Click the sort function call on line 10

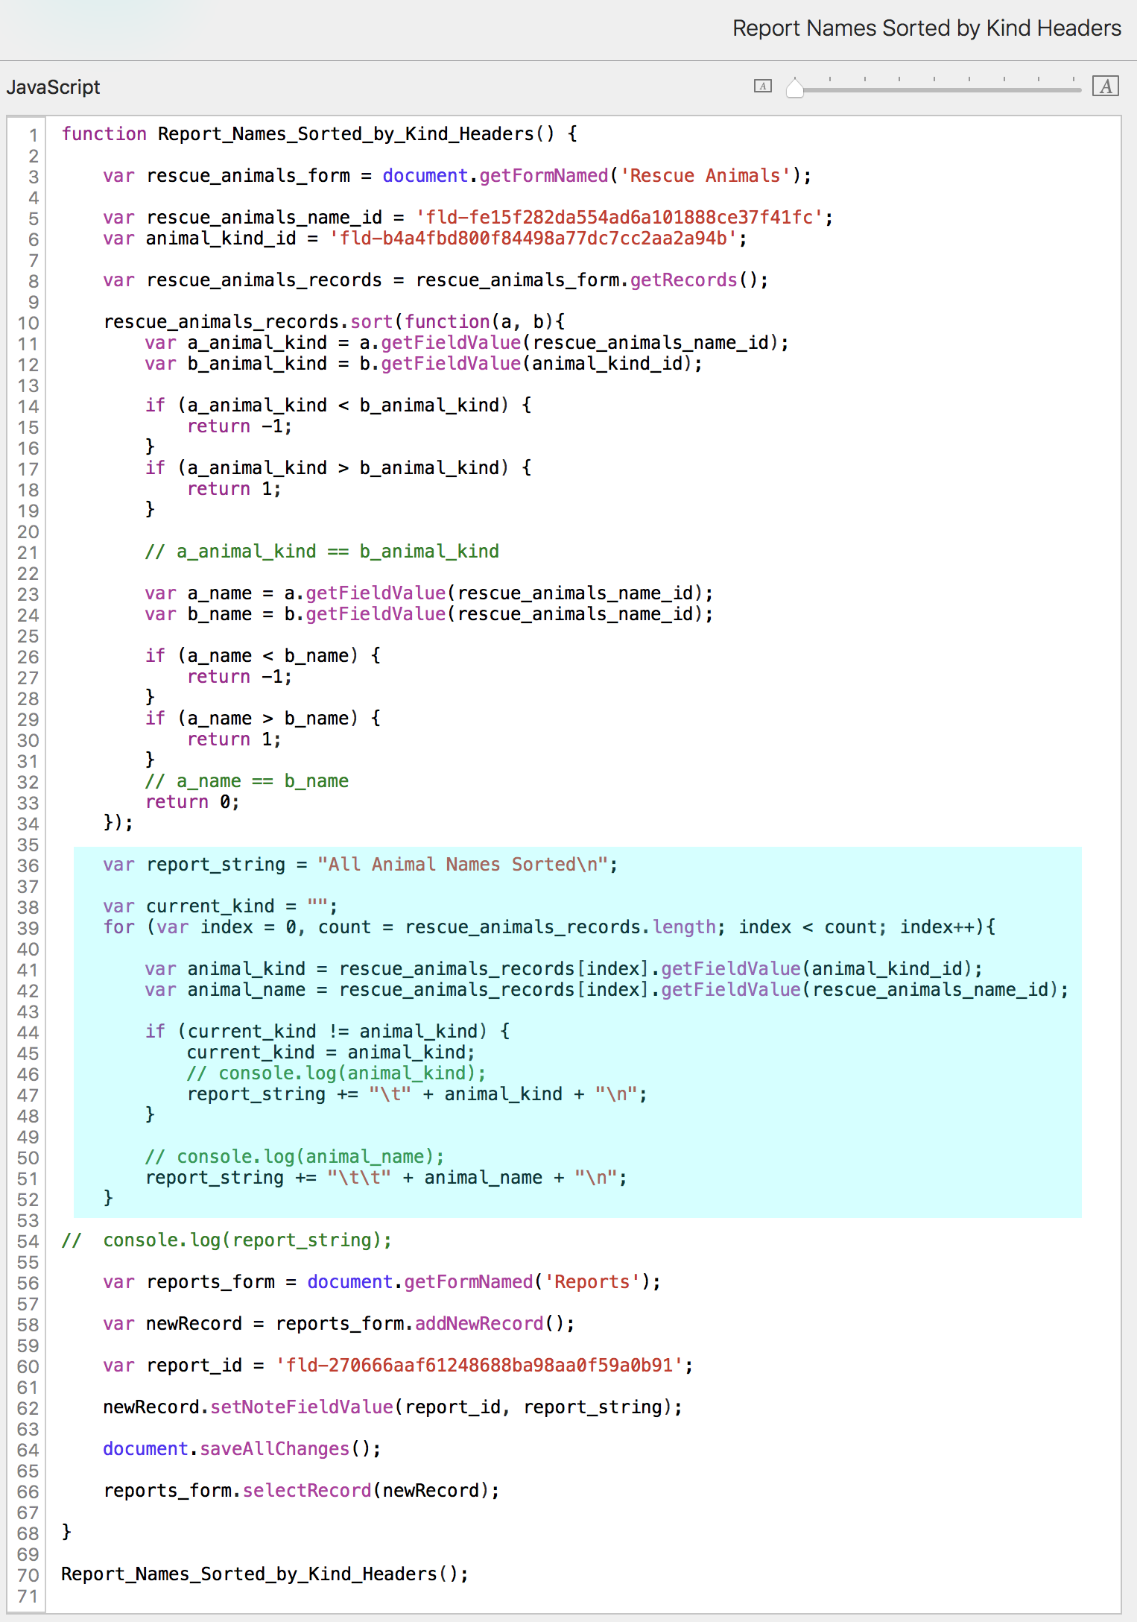[371, 322]
